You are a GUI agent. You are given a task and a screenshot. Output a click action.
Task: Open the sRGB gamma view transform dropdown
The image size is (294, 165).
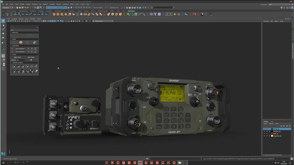tap(104, 21)
